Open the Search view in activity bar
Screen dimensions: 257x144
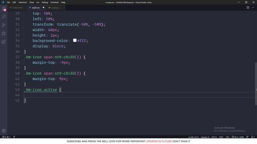(x=4, y=17)
